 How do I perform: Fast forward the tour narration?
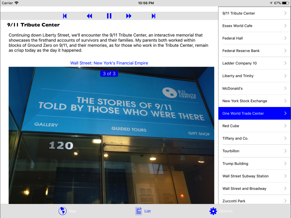coord(129,16)
